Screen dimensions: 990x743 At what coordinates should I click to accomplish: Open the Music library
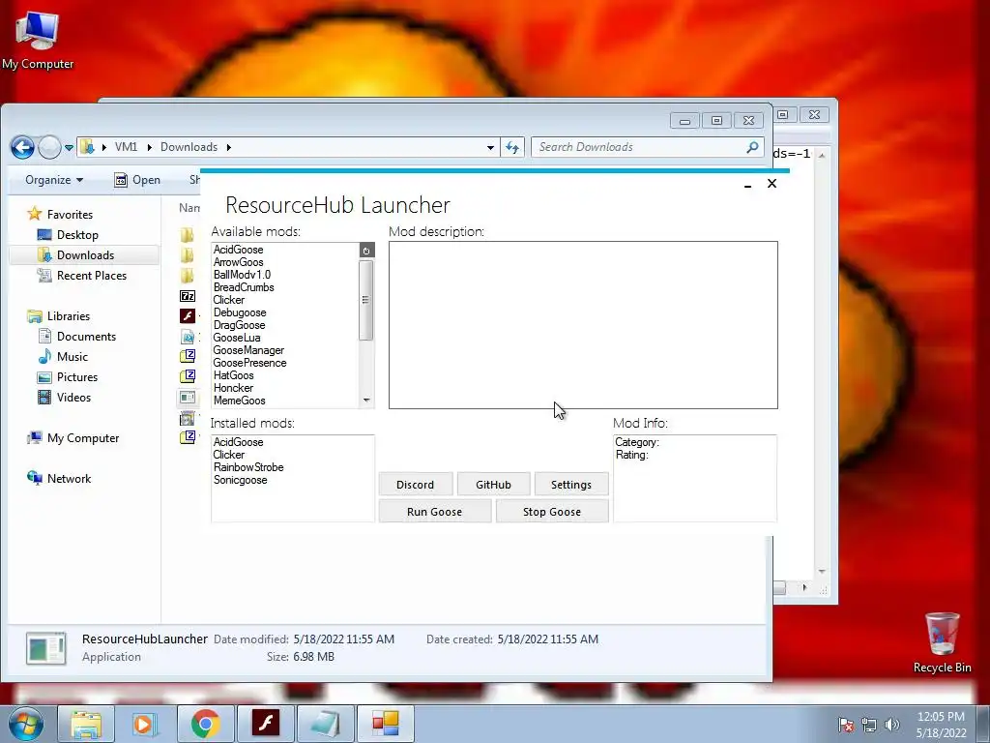pos(72,357)
